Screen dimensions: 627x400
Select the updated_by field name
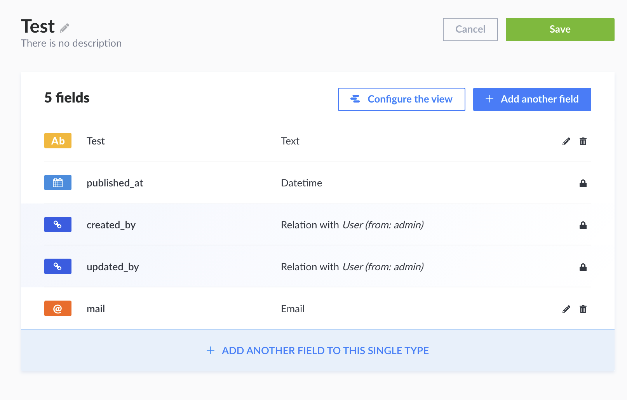(x=113, y=267)
